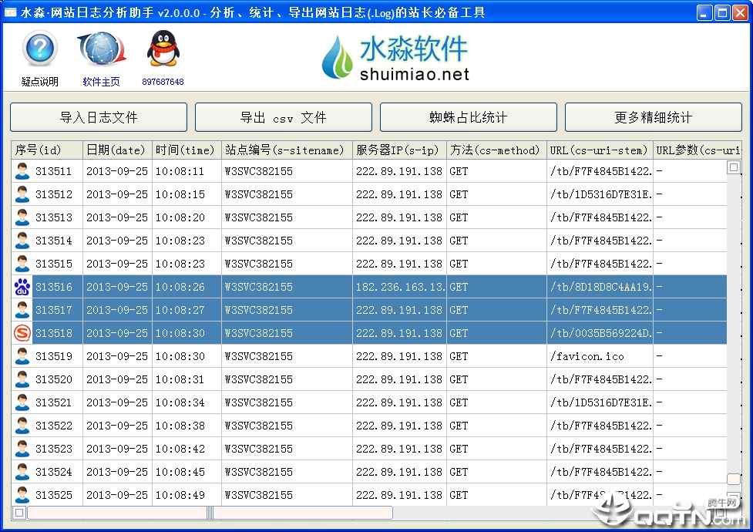753x532 pixels.
Task: Click user icon of row 313511
Action: pyautogui.click(x=22, y=171)
